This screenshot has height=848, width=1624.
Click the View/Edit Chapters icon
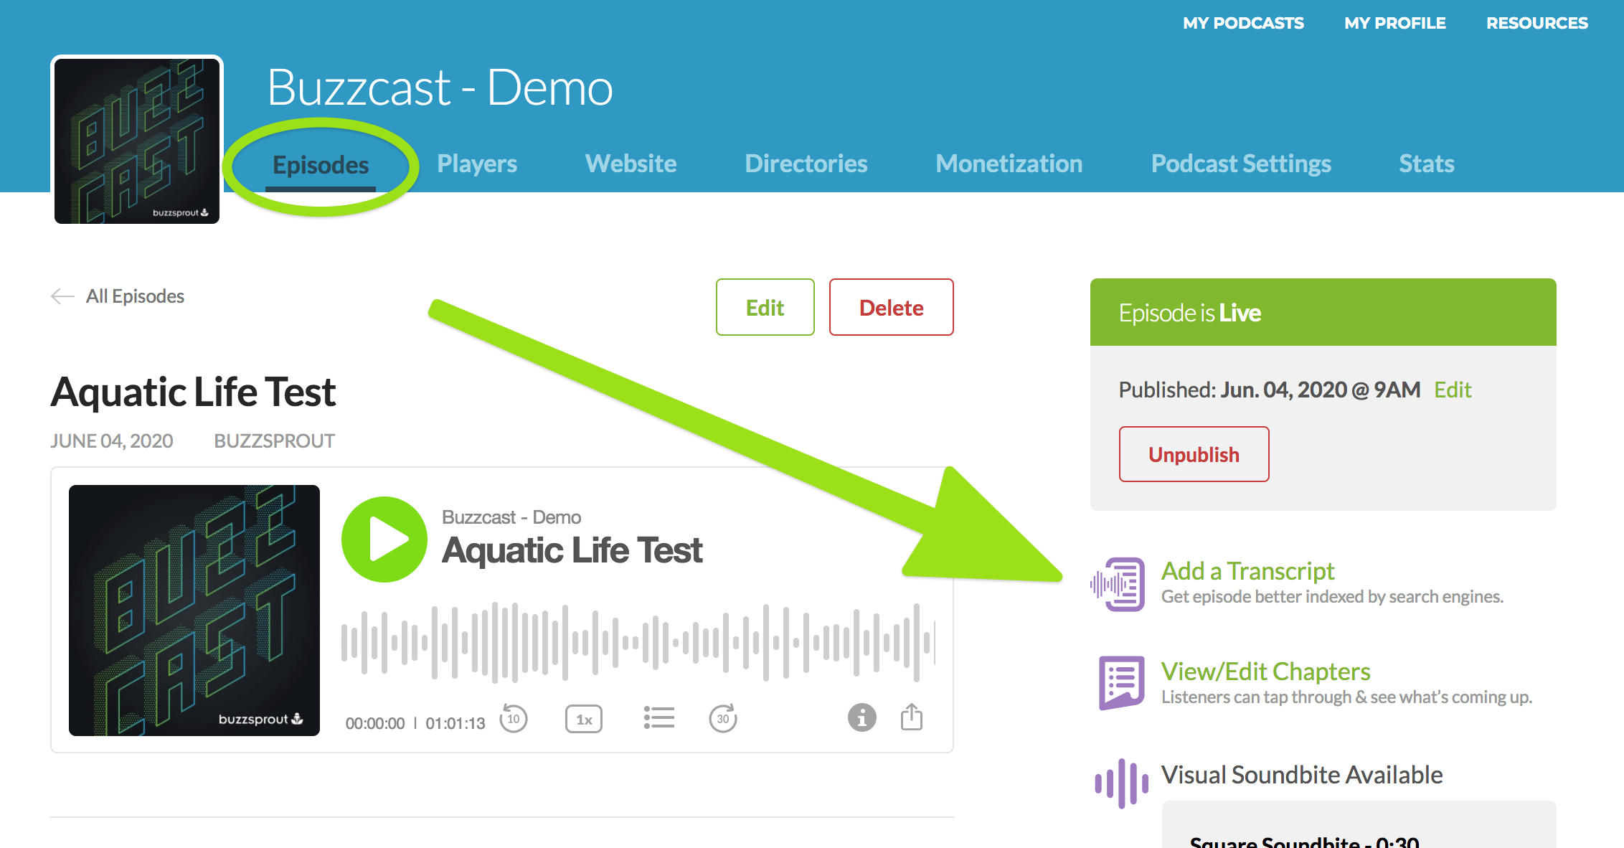[x=1121, y=682]
